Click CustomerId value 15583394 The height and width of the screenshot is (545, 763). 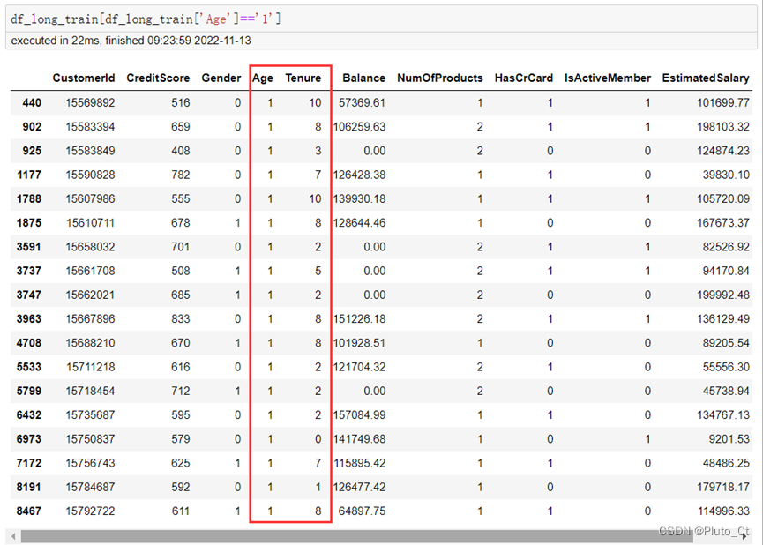(91, 126)
